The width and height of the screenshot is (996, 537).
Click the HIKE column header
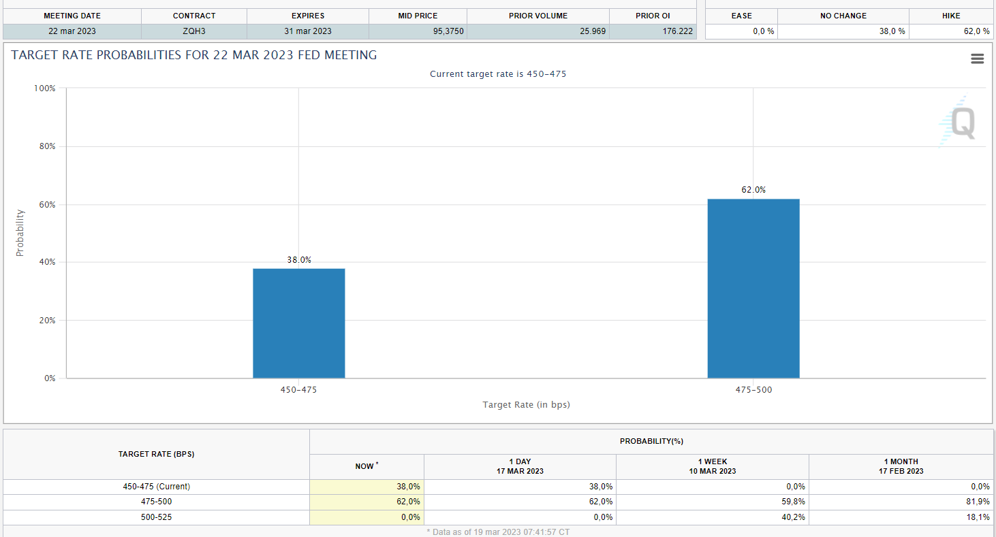[951, 16]
